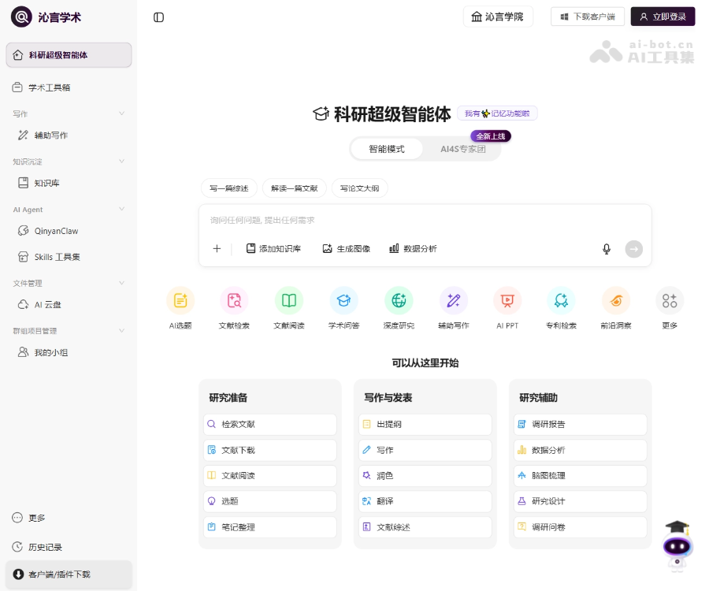Open the 专利检索 tool icon
The image size is (709, 591).
561,300
